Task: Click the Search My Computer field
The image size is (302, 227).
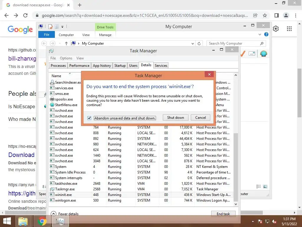Action: (x=236, y=43)
